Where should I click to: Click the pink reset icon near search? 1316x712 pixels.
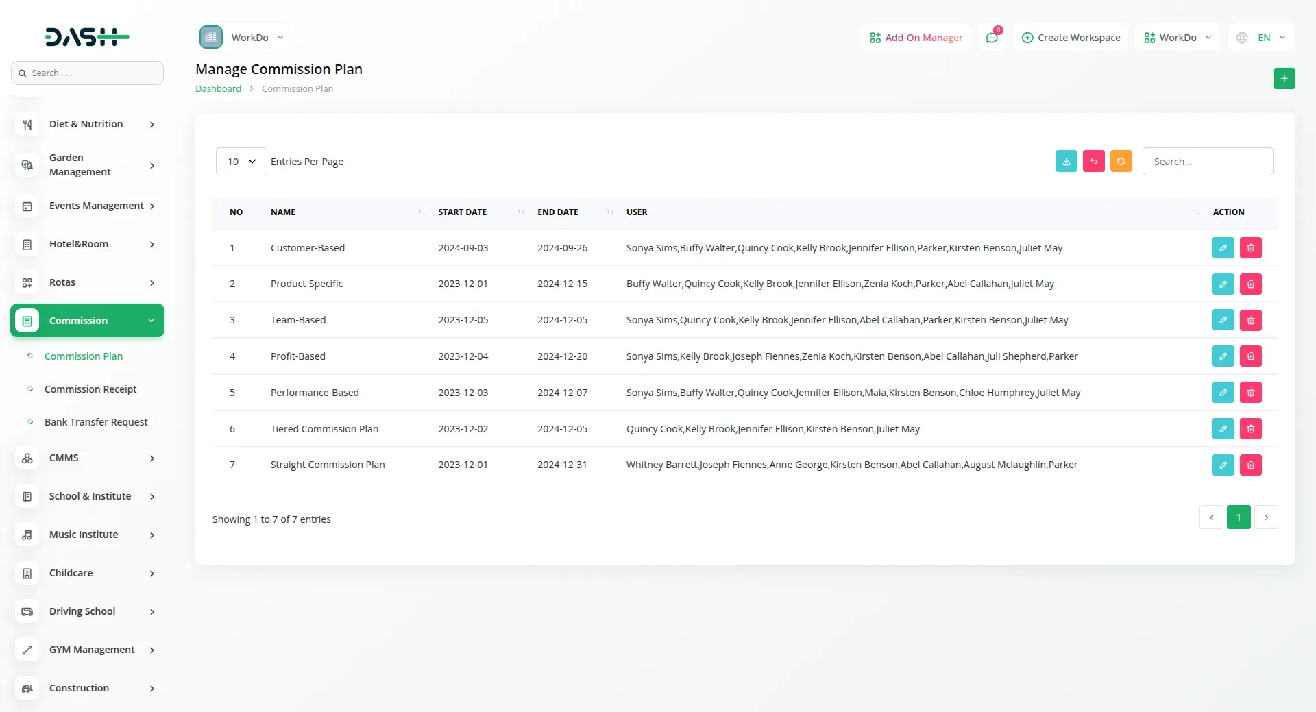1094,161
